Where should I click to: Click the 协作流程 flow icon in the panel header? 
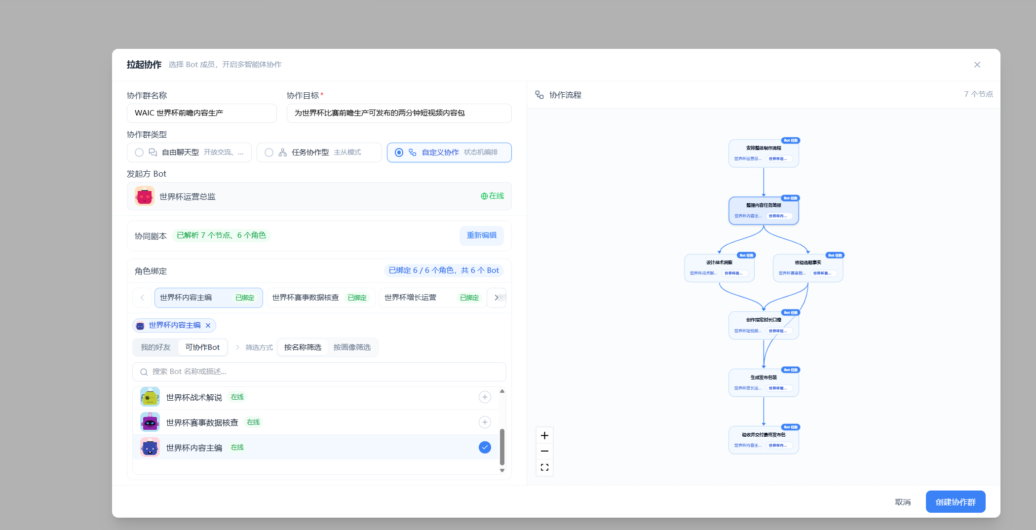tap(539, 95)
